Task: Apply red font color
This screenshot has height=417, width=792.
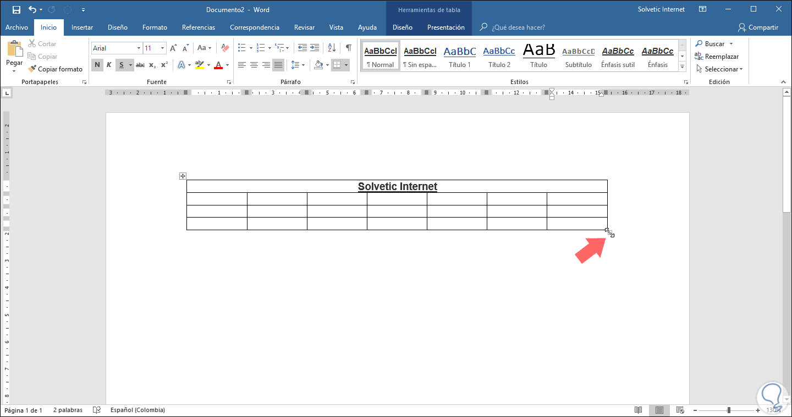Action: pyautogui.click(x=219, y=65)
